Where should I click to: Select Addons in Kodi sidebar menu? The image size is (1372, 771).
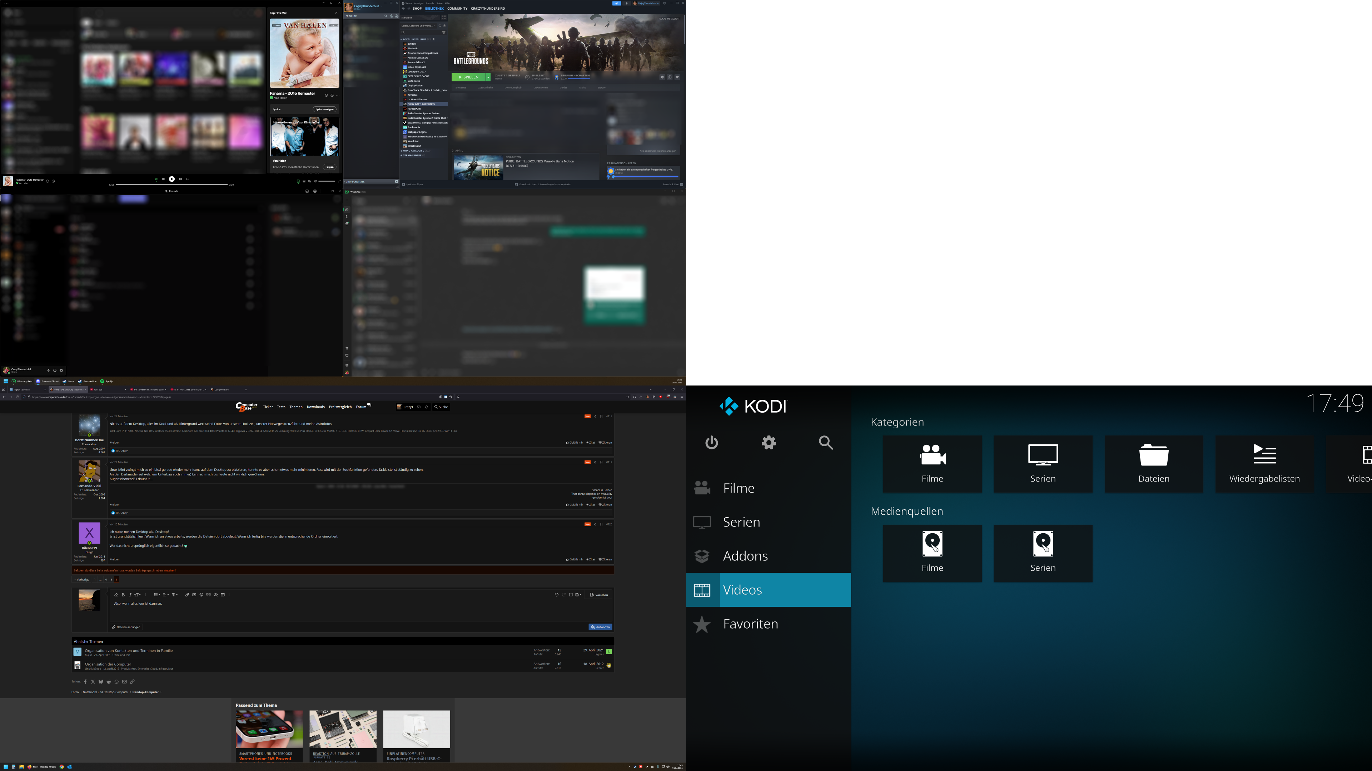click(768, 556)
